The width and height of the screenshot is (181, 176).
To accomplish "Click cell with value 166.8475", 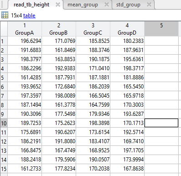I will (25, 150).
